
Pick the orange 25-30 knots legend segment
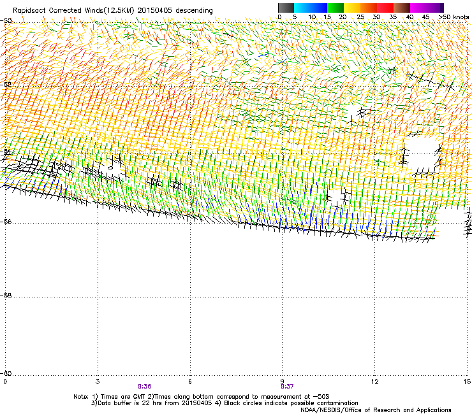pyautogui.click(x=369, y=8)
